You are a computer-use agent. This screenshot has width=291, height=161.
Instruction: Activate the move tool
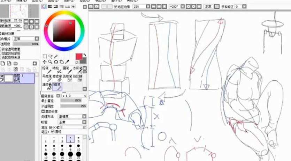45,62
